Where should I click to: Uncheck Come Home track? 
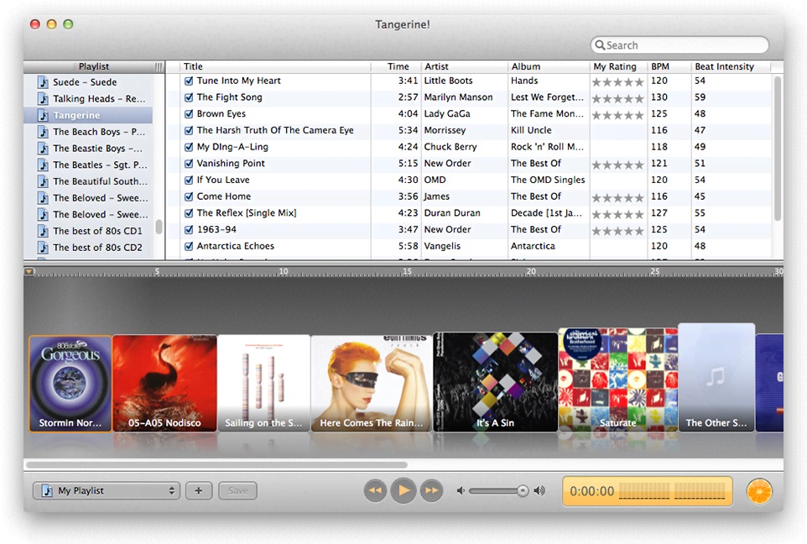[189, 196]
